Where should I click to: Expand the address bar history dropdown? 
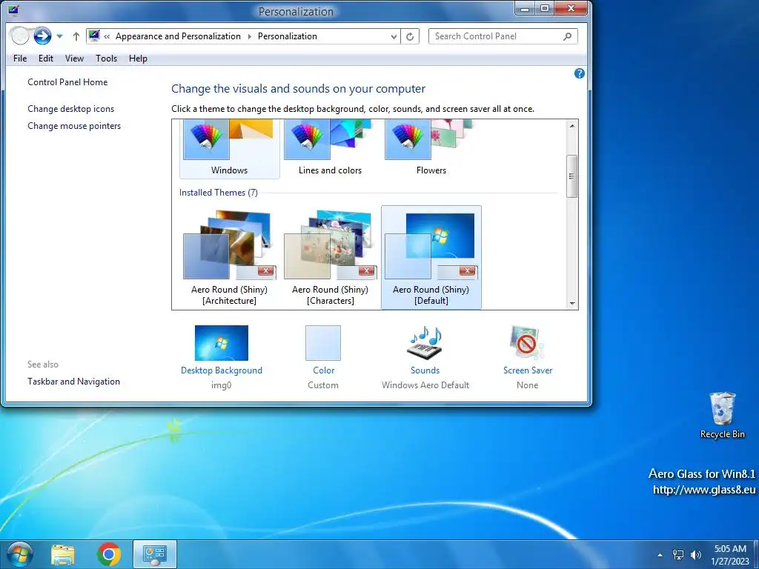tap(394, 37)
